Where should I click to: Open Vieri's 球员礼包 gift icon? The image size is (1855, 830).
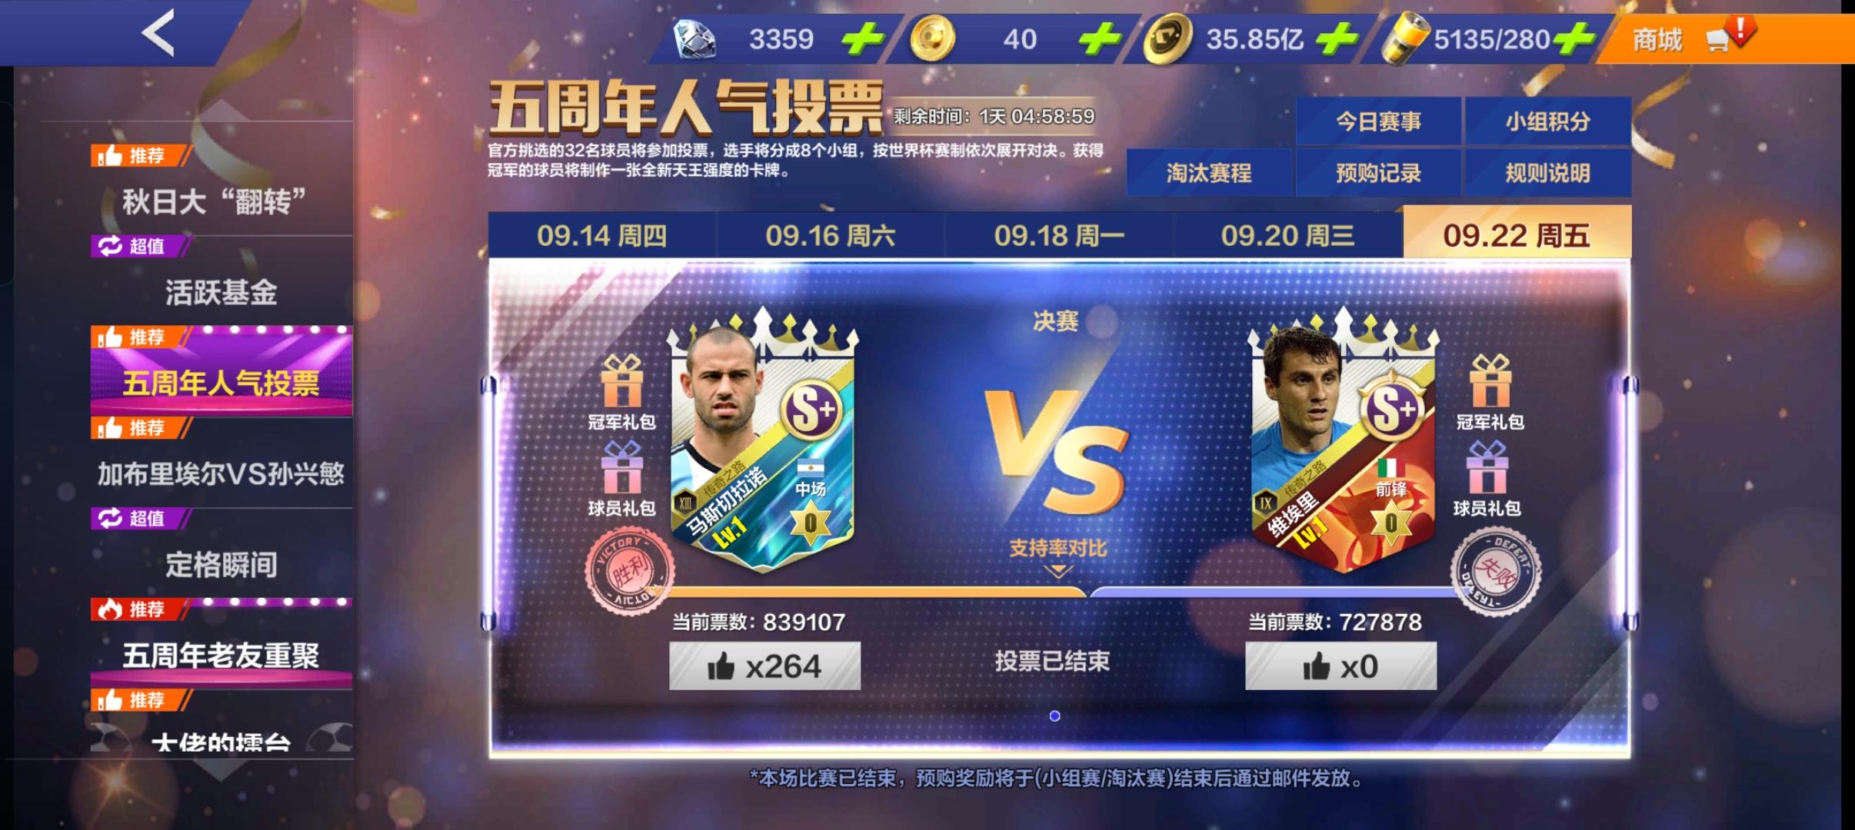(1487, 467)
